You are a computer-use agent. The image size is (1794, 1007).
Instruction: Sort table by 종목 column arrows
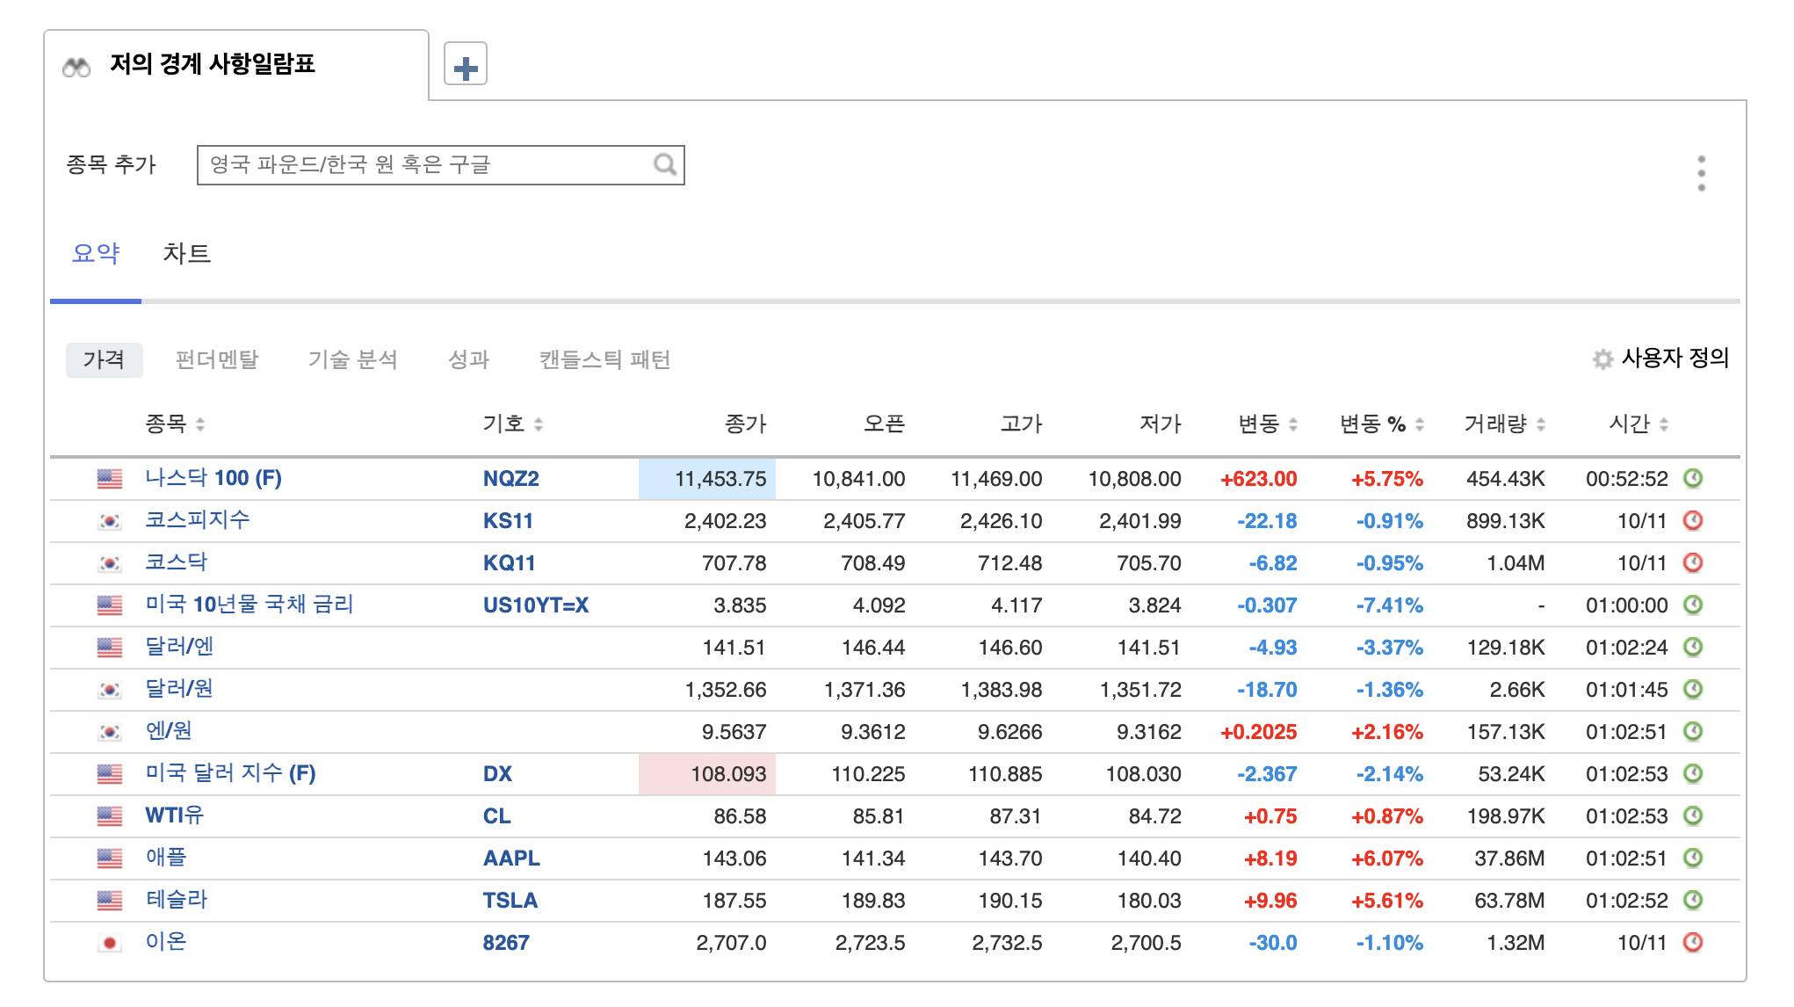tap(200, 424)
